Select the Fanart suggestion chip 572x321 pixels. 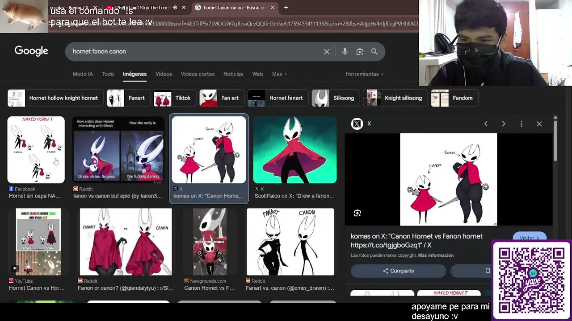click(128, 98)
